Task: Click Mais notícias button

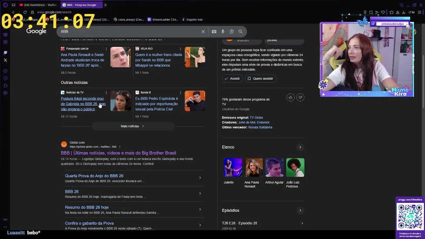Action: 132,126
